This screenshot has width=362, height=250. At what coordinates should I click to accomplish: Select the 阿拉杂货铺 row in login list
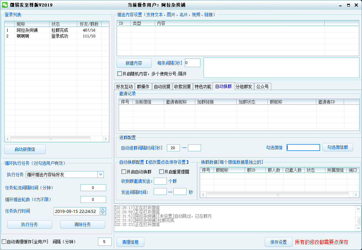tap(56, 30)
